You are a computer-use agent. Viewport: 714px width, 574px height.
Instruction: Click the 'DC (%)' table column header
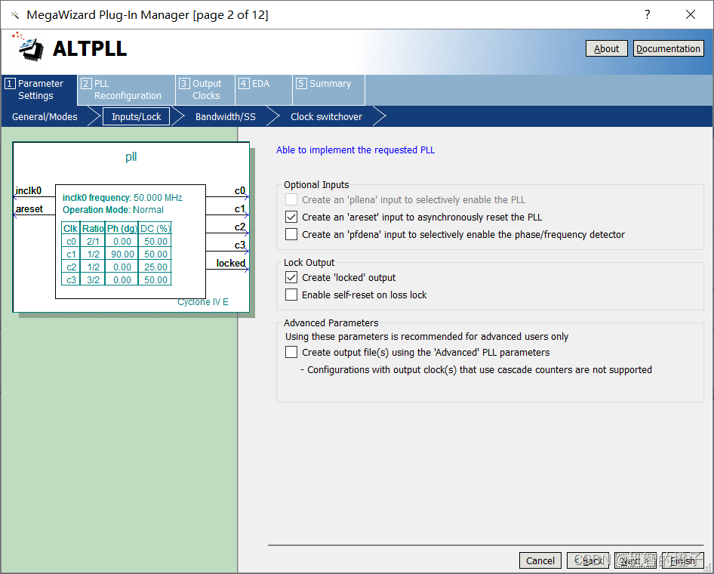point(155,228)
